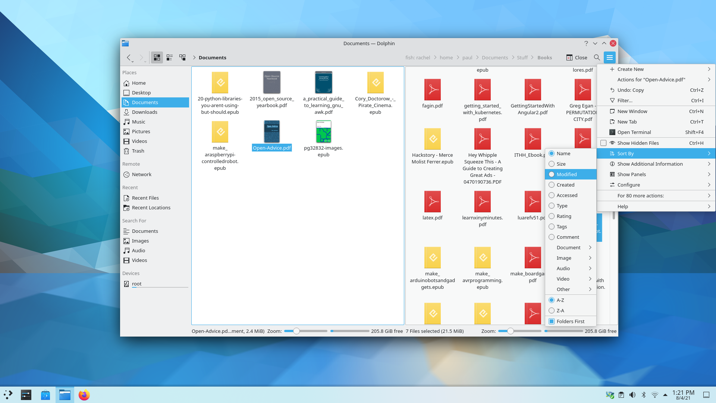
Task: Select the 'Modified' sort radio button
Action: tap(551, 174)
